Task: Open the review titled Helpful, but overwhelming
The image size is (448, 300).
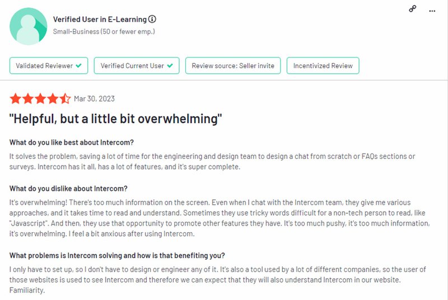Action: click(116, 119)
